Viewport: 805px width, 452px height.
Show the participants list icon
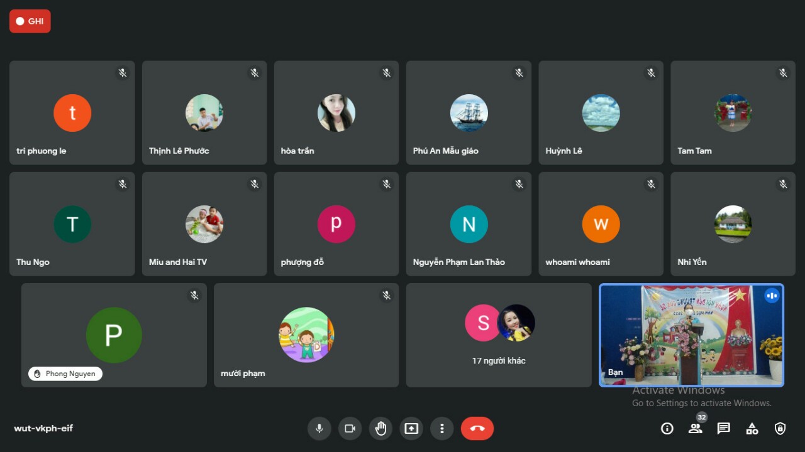(x=695, y=429)
